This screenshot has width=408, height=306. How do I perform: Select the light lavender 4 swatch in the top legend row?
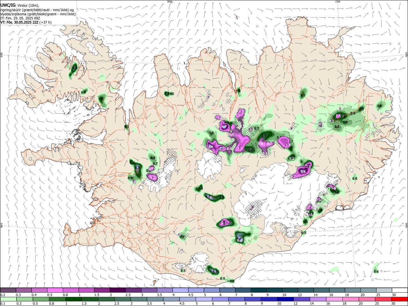click(x=180, y=290)
